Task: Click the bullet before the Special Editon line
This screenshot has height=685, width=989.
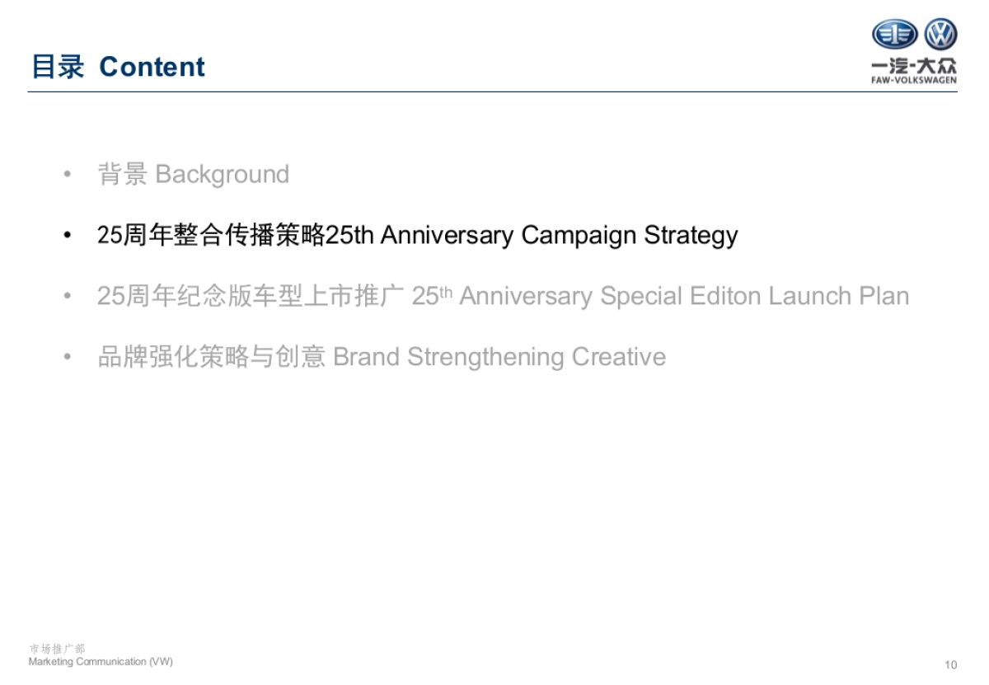Action: coord(68,296)
